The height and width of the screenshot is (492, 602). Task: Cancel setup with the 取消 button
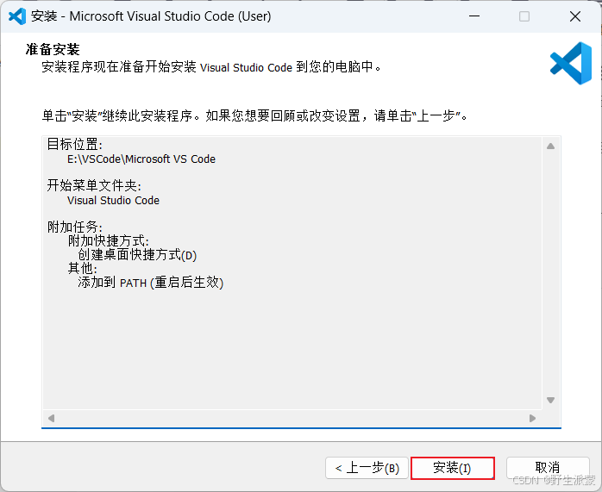pos(548,468)
